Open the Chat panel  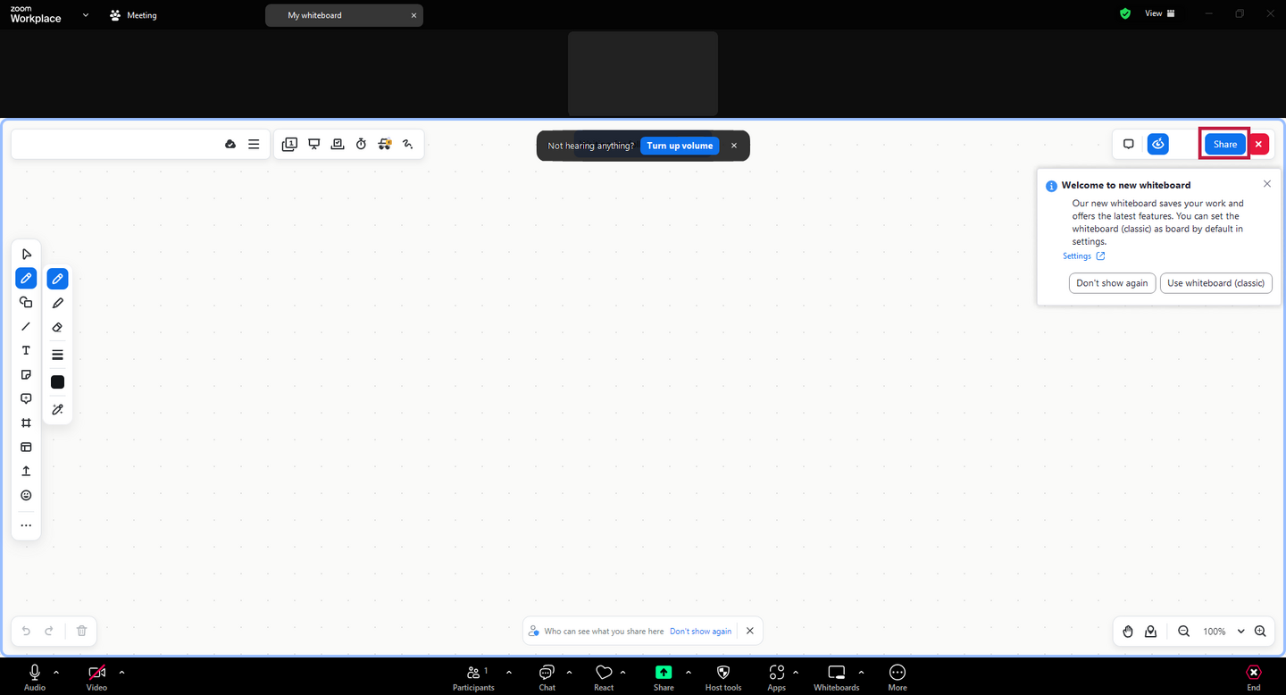[x=547, y=677]
